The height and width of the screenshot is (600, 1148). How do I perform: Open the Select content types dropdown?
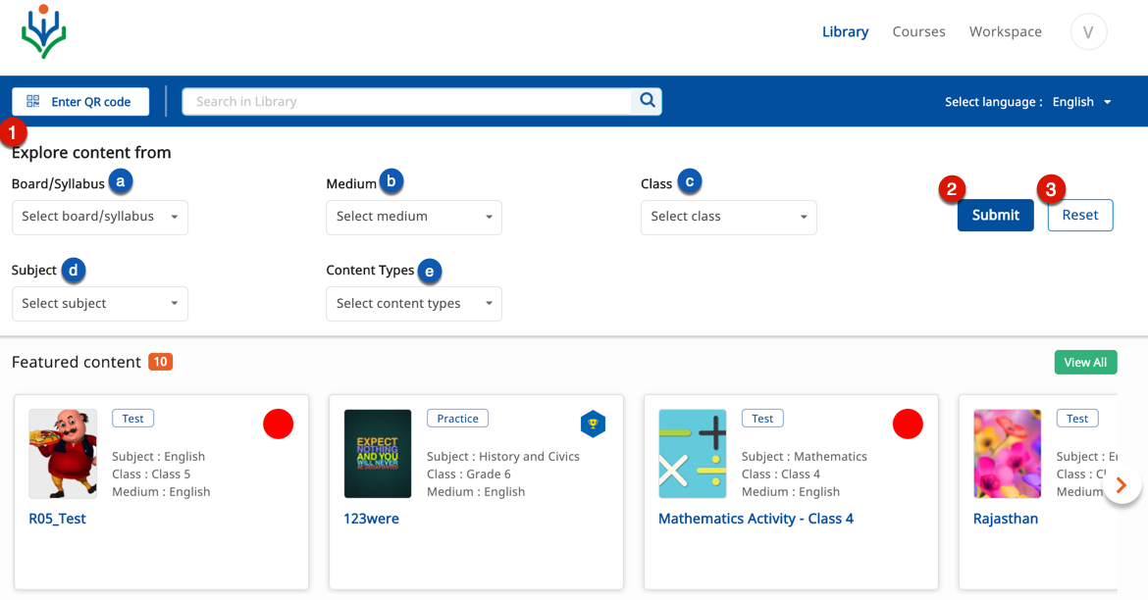coord(414,304)
